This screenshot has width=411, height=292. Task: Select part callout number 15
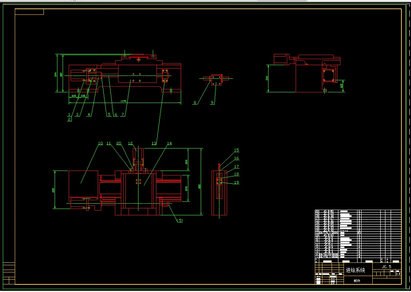pos(237,150)
